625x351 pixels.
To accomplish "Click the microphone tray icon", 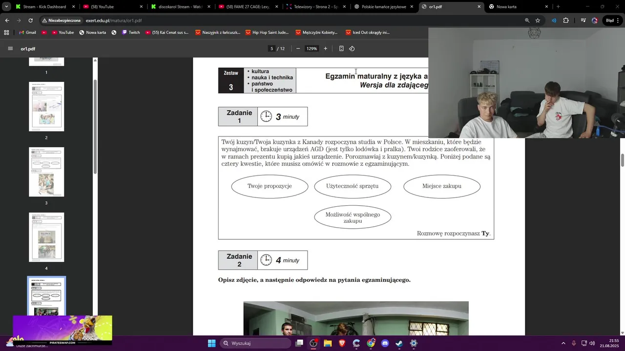I will pyautogui.click(x=574, y=343).
